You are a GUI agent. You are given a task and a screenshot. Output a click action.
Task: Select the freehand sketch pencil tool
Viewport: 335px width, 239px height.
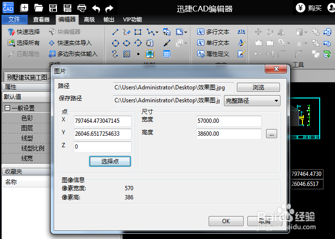(x=126, y=32)
